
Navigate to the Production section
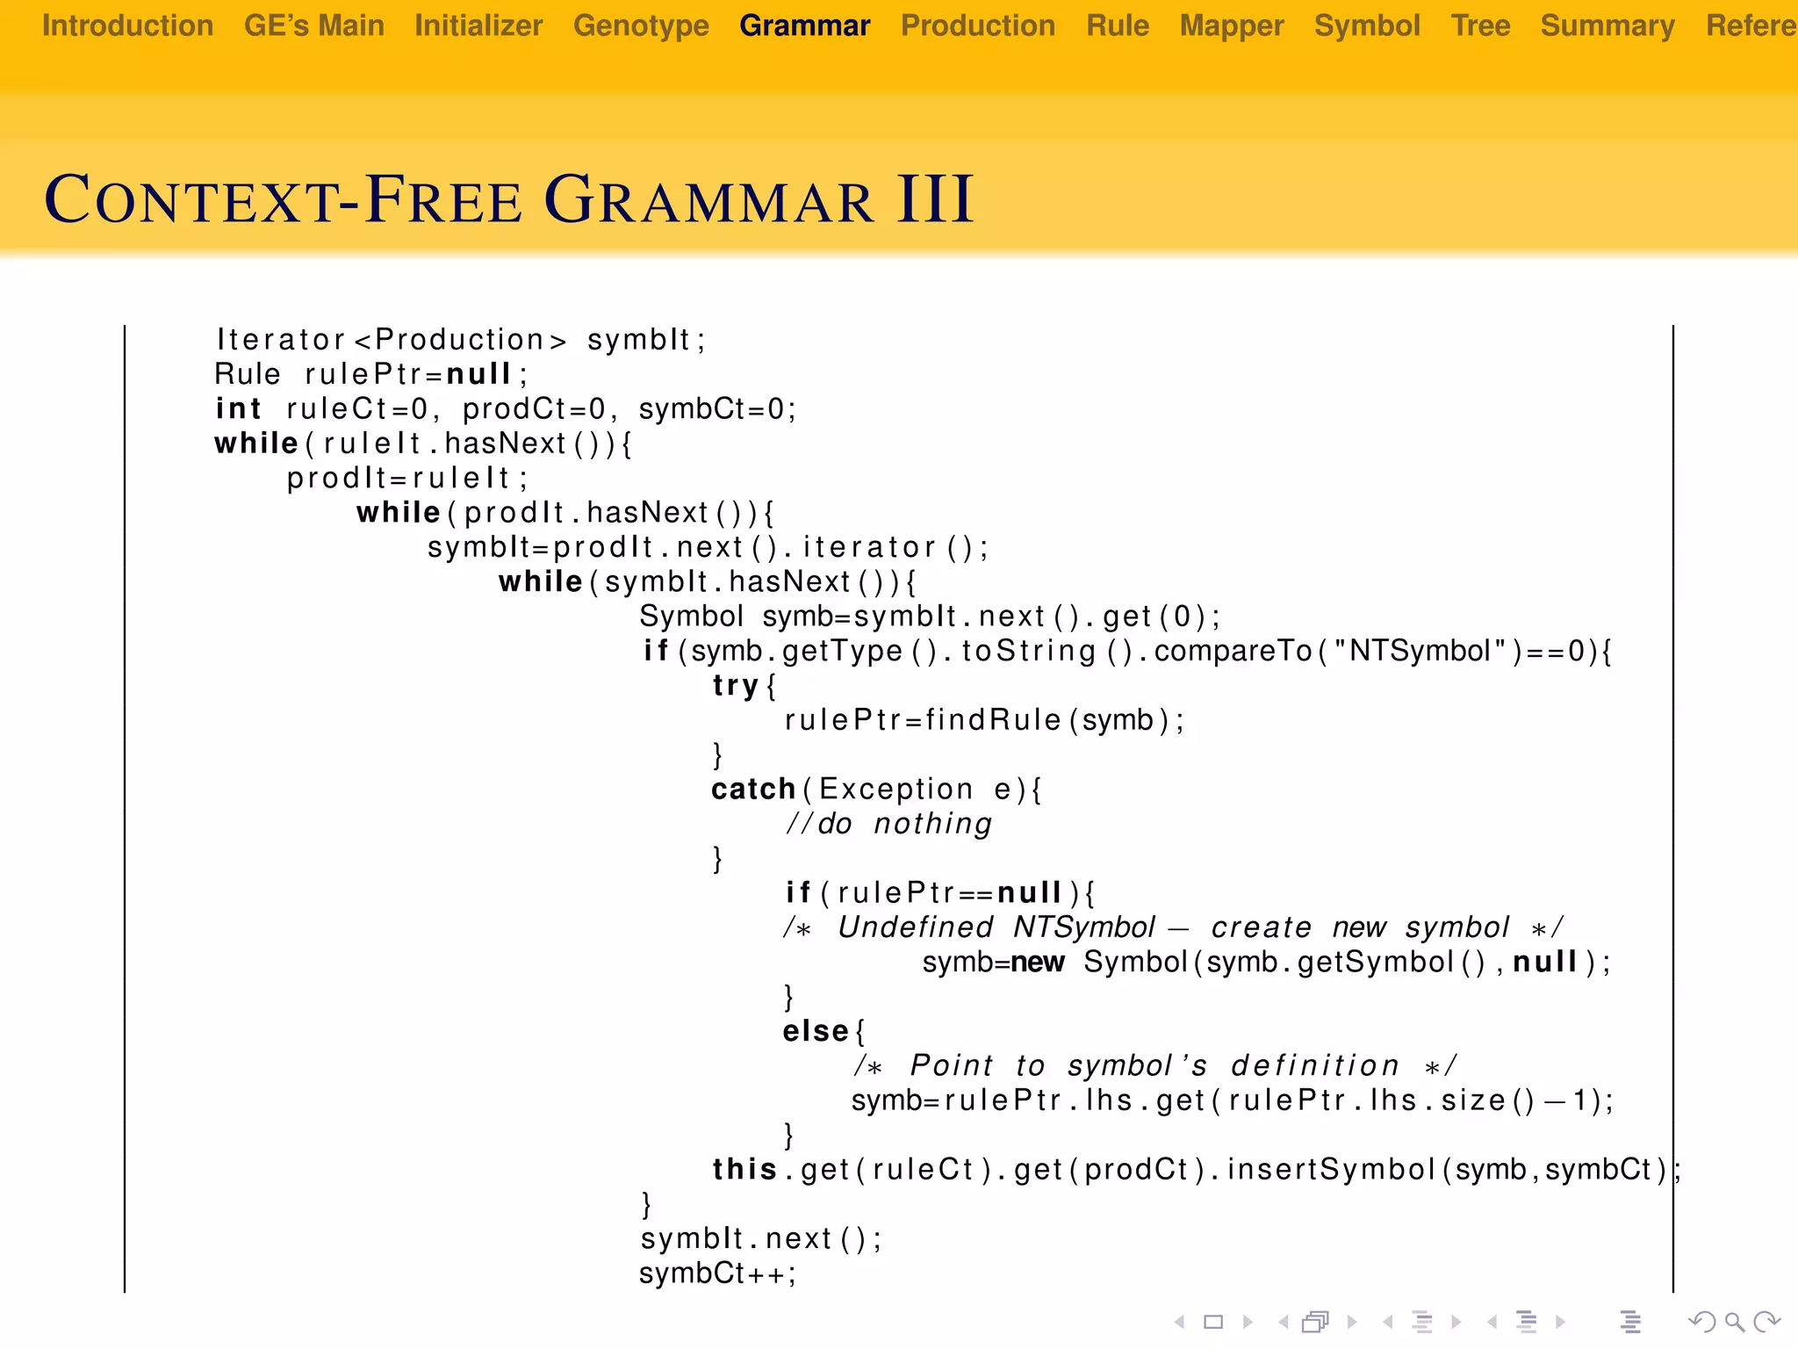pos(978,25)
